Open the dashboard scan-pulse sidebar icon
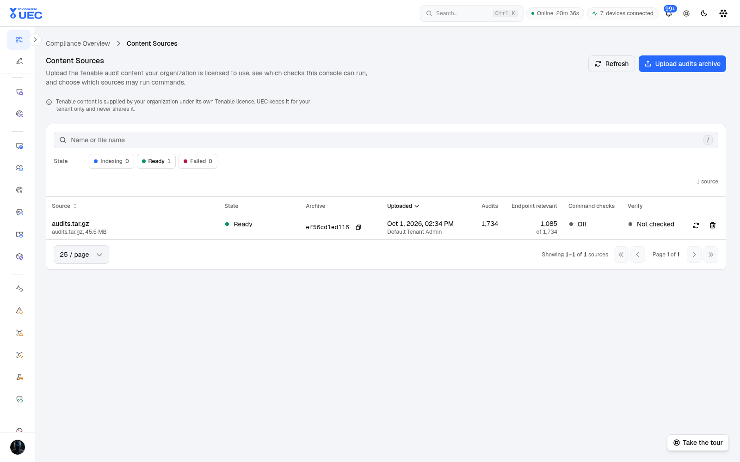Image resolution: width=740 pixels, height=462 pixels. 19,40
